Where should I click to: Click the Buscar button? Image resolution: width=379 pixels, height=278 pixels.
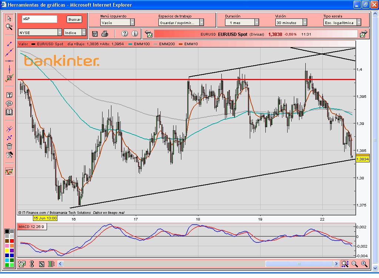[x=74, y=19]
